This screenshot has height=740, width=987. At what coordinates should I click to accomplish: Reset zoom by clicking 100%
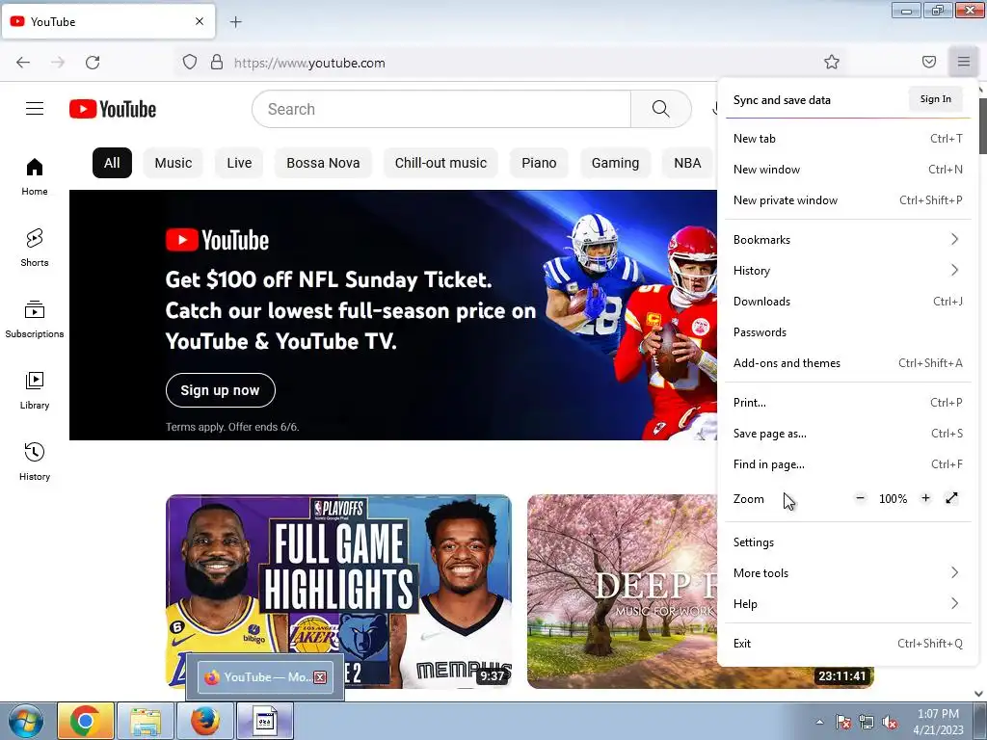(x=893, y=499)
